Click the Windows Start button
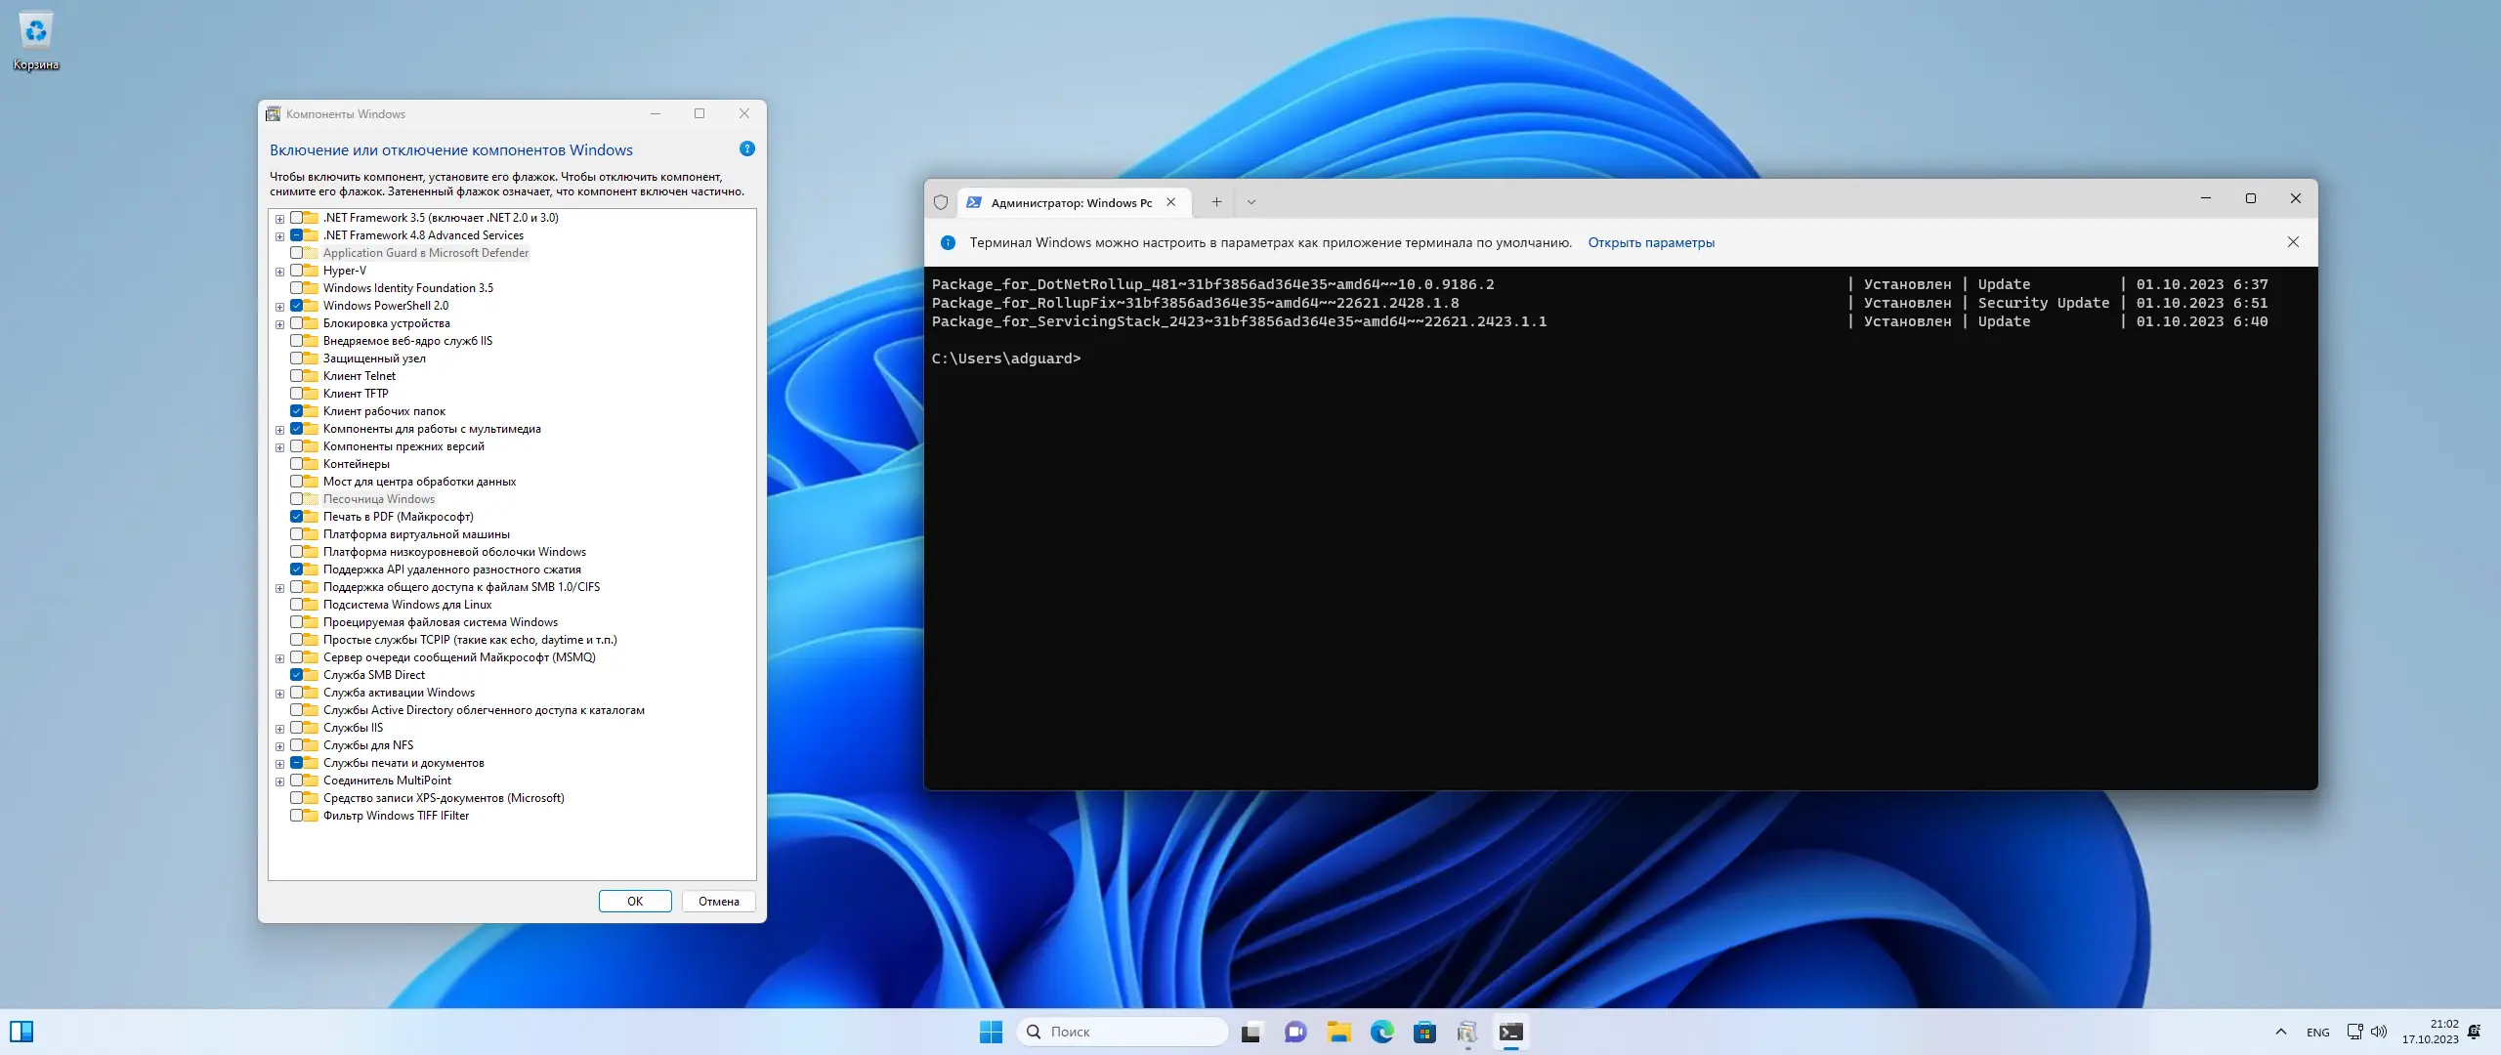The width and height of the screenshot is (2501, 1055). point(991,1032)
